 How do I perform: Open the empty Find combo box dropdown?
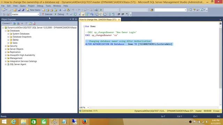(185, 10)
